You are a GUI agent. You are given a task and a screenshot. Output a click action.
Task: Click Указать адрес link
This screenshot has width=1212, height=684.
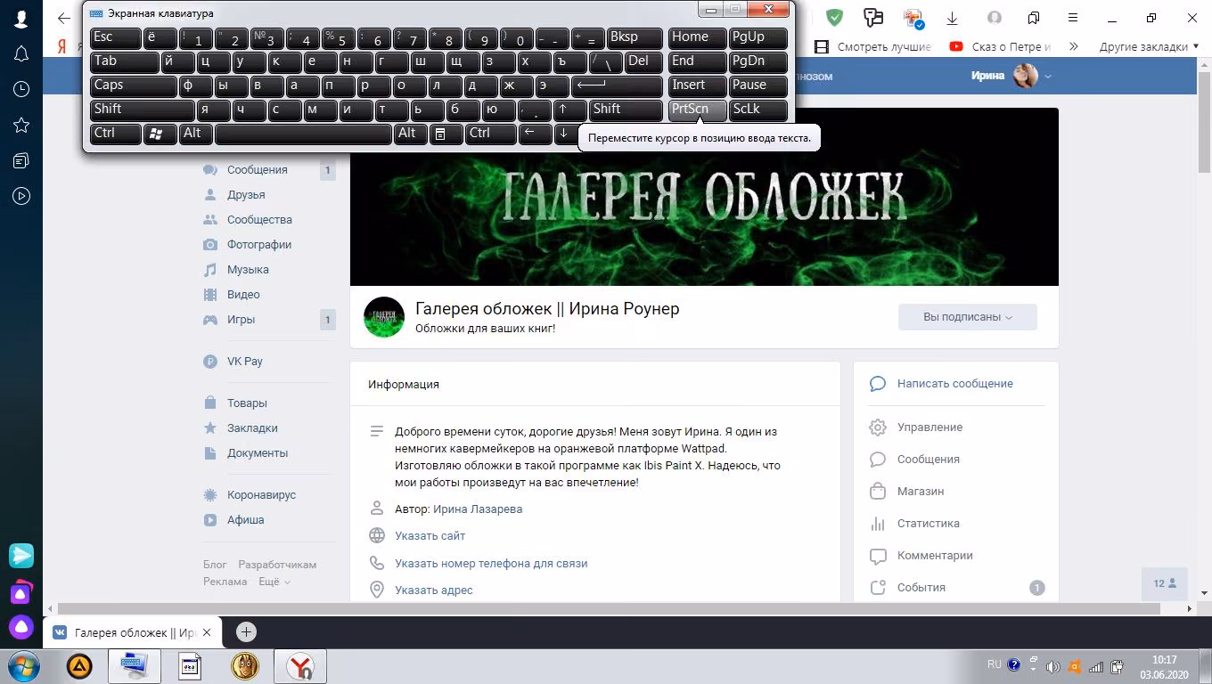point(434,590)
